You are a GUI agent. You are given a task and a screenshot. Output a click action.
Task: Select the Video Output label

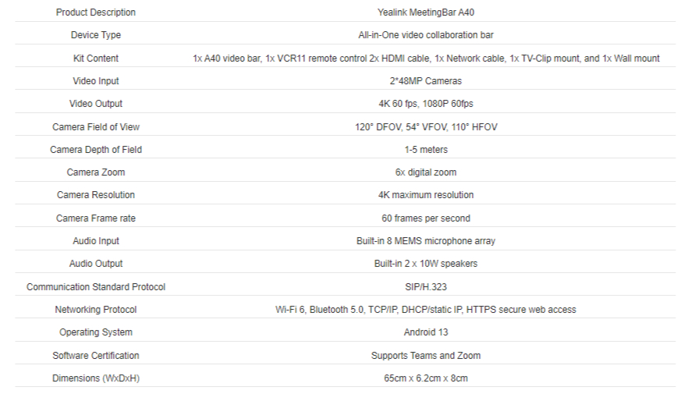point(96,104)
